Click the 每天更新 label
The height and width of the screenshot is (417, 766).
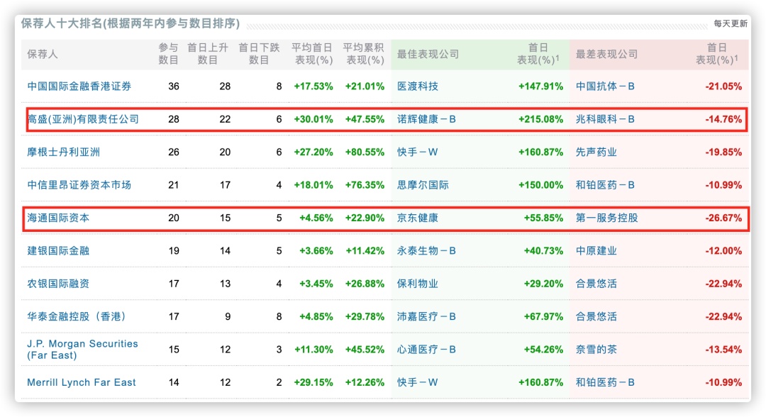(731, 24)
